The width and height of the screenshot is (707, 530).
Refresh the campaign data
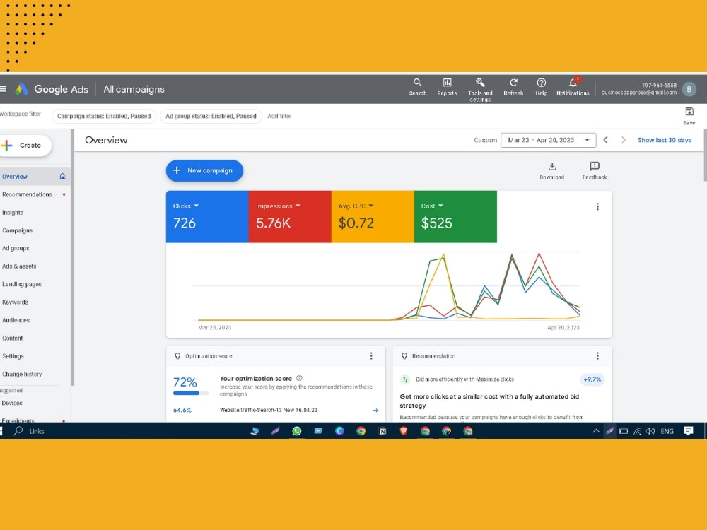click(x=513, y=87)
